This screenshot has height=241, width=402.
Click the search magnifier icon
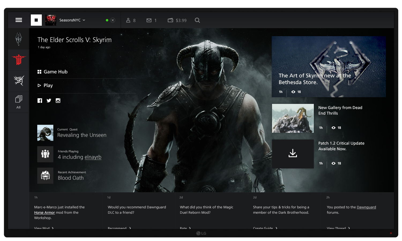pos(197,20)
